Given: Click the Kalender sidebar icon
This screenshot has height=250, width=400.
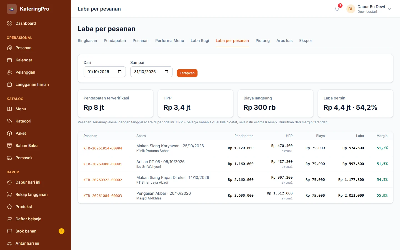Looking at the screenshot, I should click(9, 60).
